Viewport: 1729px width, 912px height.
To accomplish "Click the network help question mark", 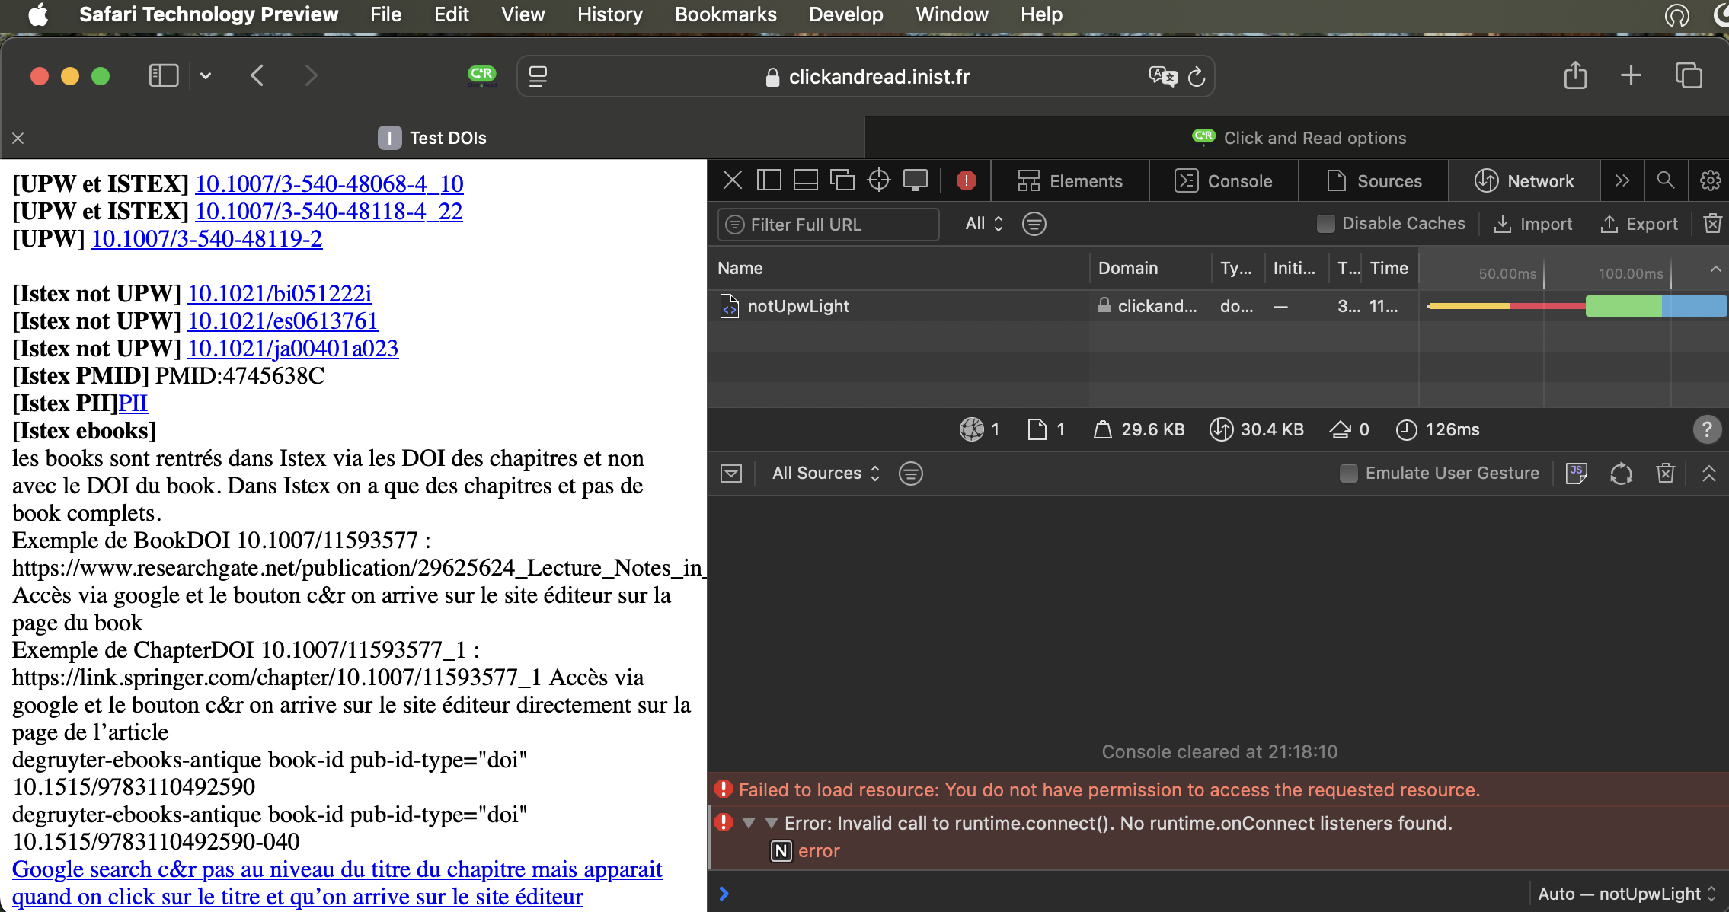I will pyautogui.click(x=1707, y=429).
